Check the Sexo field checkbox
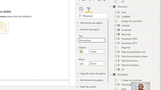161x90 pixels. pos(116,89)
